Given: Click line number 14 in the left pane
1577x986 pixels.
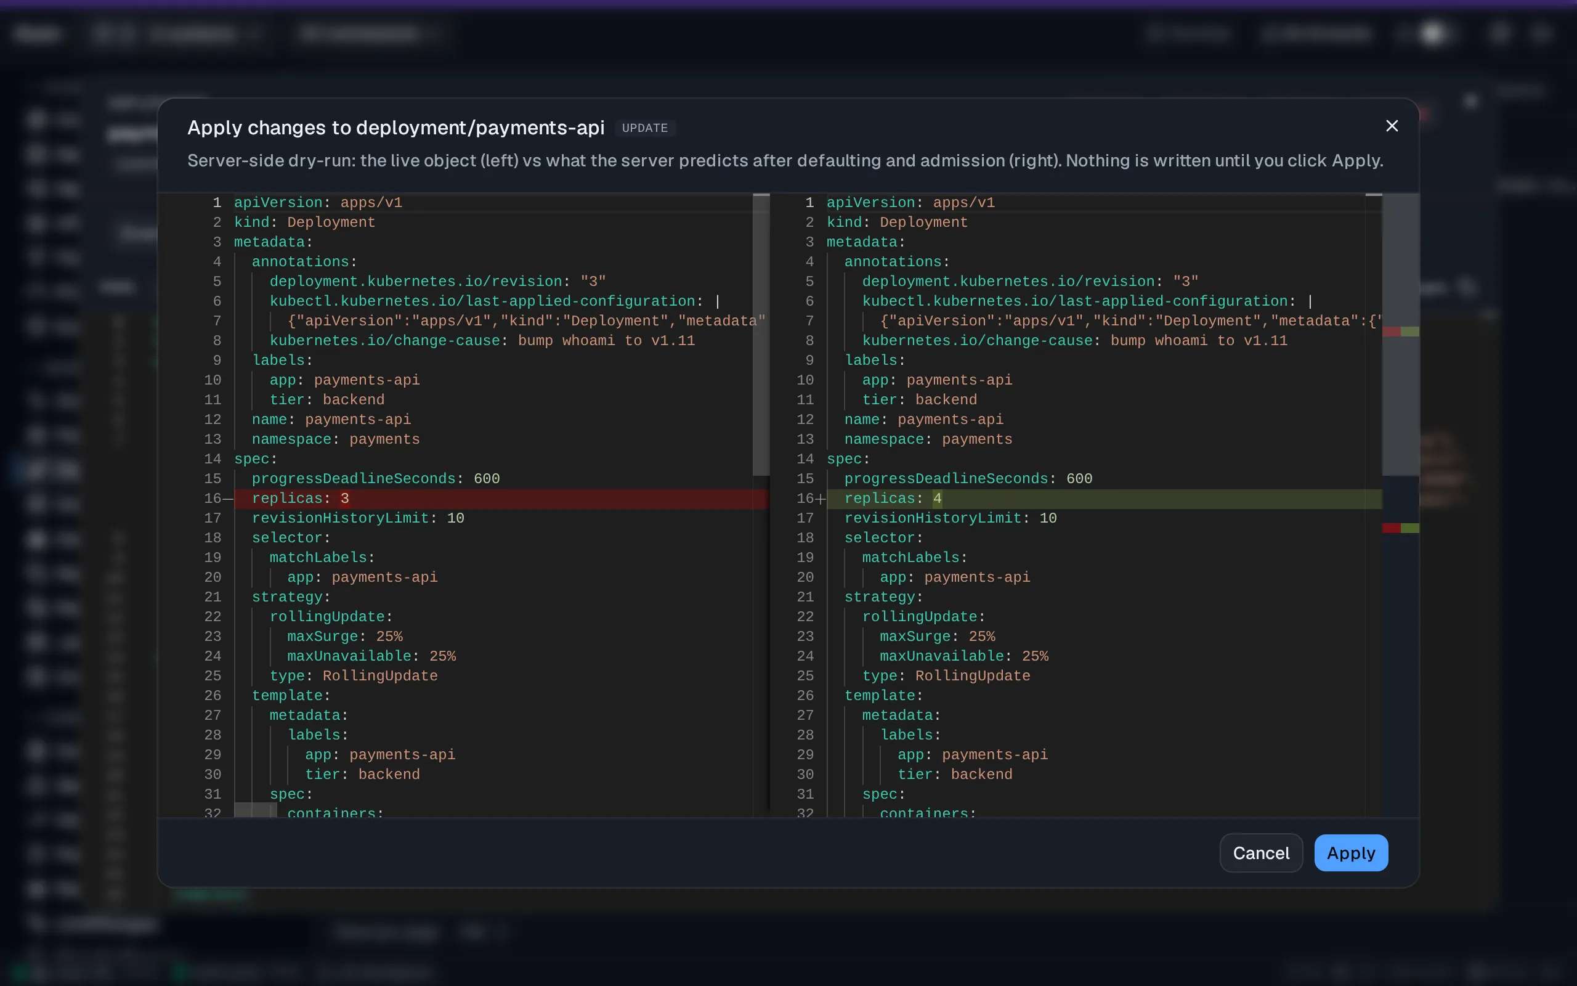Looking at the screenshot, I should (213, 459).
